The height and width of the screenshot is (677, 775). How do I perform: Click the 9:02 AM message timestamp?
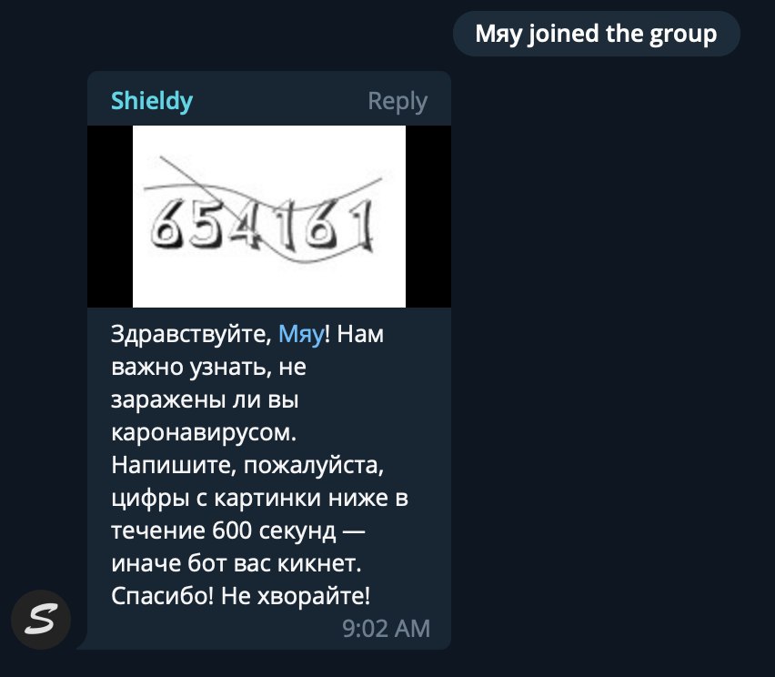point(386,629)
